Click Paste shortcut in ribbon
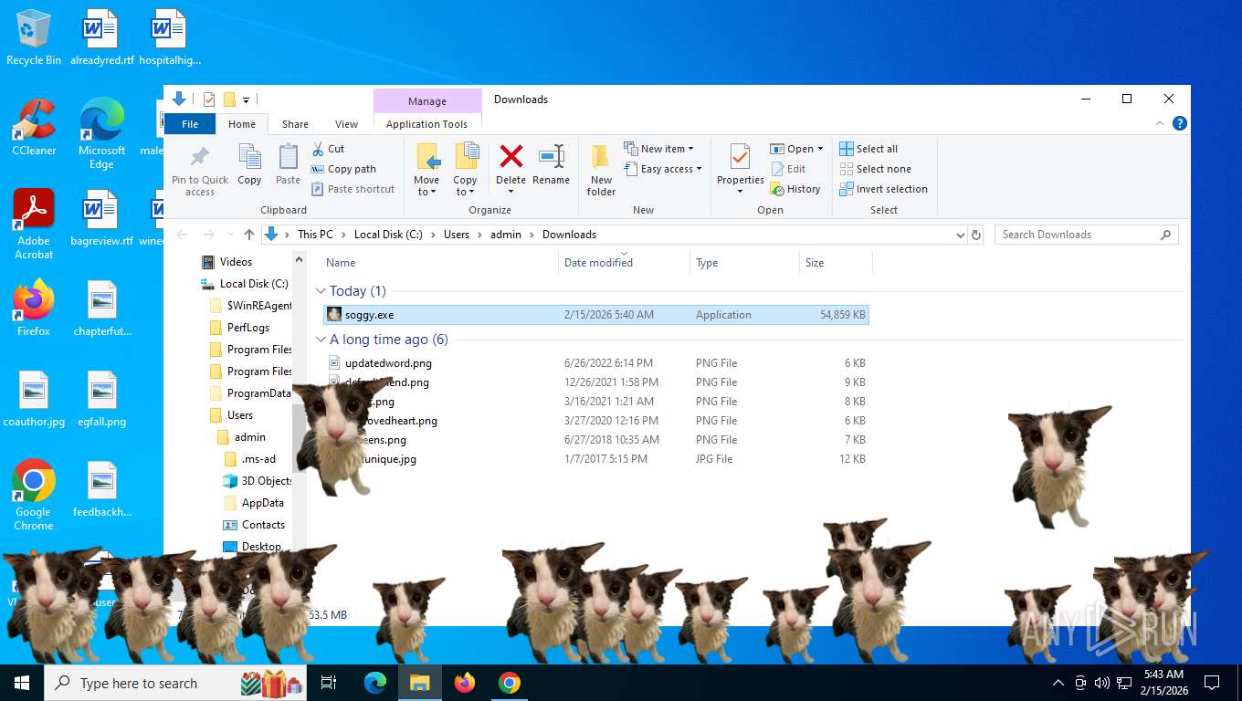This screenshot has width=1242, height=701. pos(353,189)
